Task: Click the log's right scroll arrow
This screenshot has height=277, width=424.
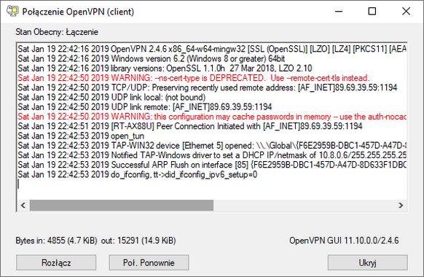Action: (x=401, y=206)
